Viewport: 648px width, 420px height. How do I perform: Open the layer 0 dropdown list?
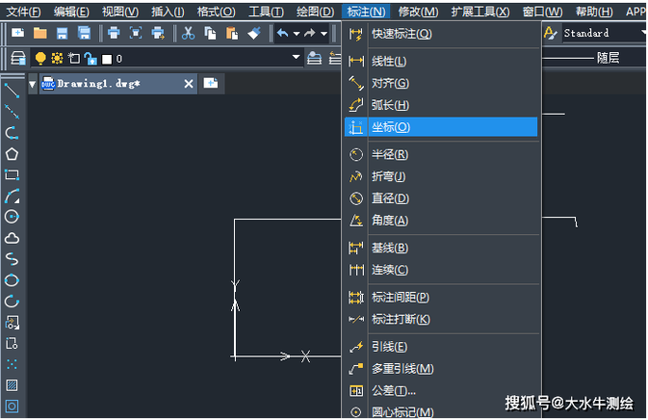click(296, 57)
